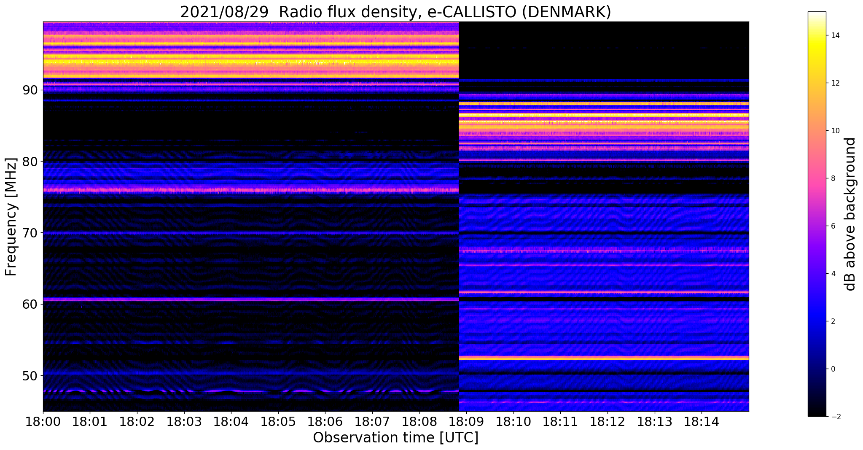Viewport: 863px width, 450px height.
Task: Click the colorbar tick label 0
Action: point(833,369)
